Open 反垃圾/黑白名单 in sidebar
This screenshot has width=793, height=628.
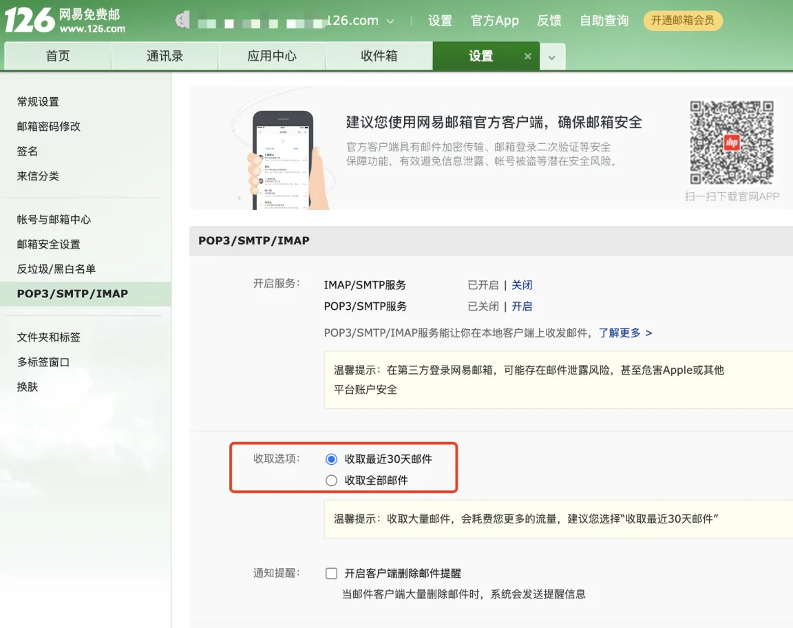pos(56,269)
